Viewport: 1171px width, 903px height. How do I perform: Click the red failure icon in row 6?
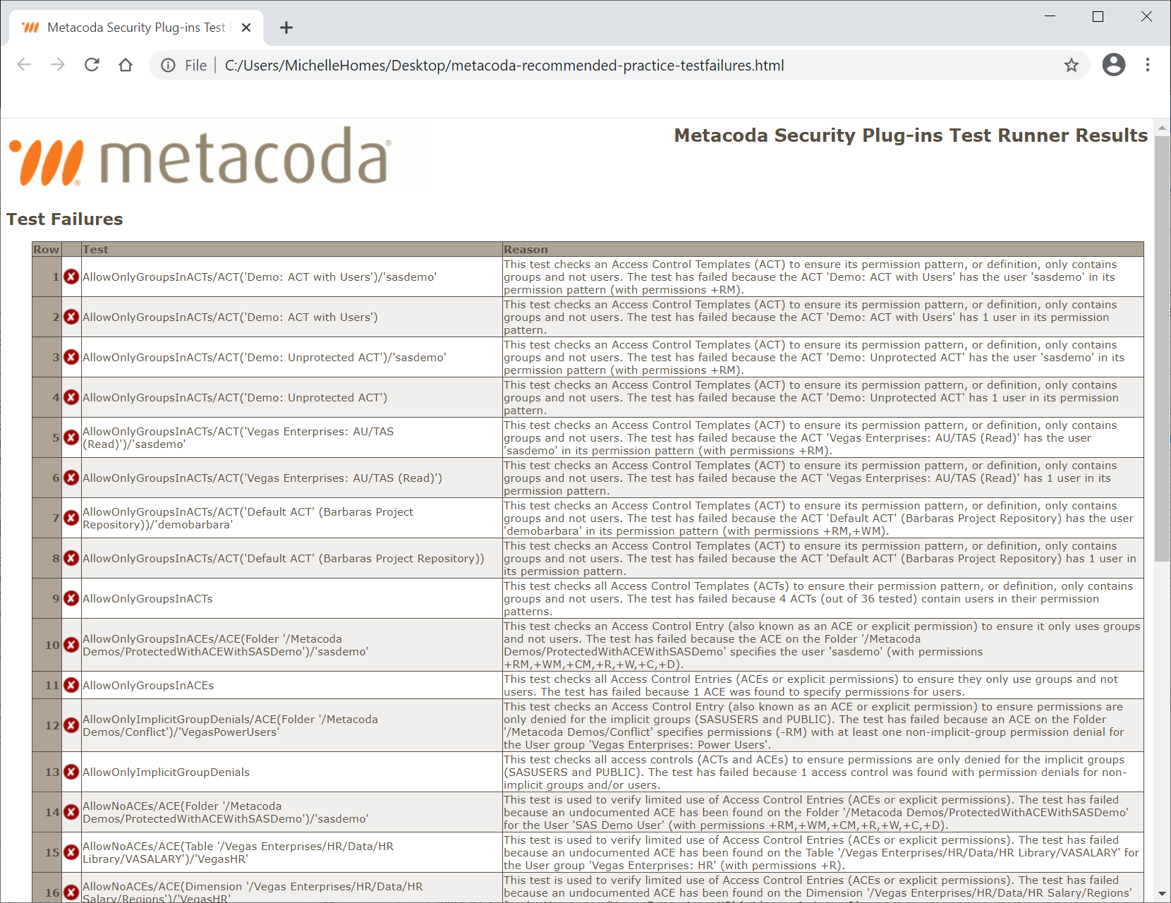tap(71, 478)
